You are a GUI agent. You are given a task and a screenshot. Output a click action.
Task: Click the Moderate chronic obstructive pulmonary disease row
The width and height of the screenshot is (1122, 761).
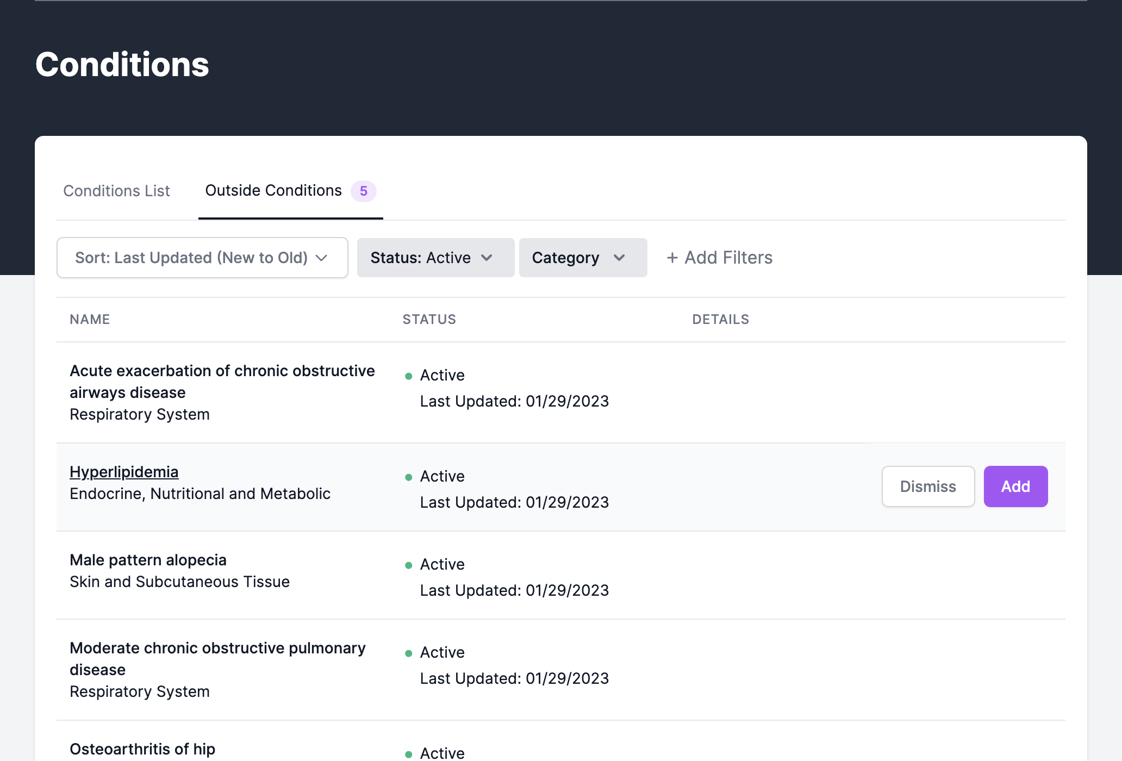click(x=217, y=659)
